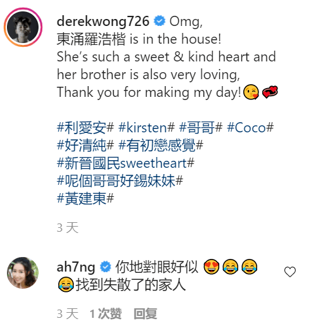Click the 3 天 timestamp under ah7ng comment

click(68, 313)
